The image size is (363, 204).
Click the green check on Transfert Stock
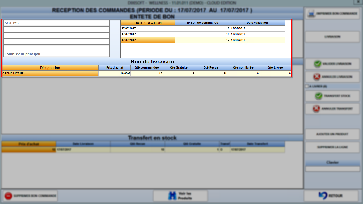(319, 96)
